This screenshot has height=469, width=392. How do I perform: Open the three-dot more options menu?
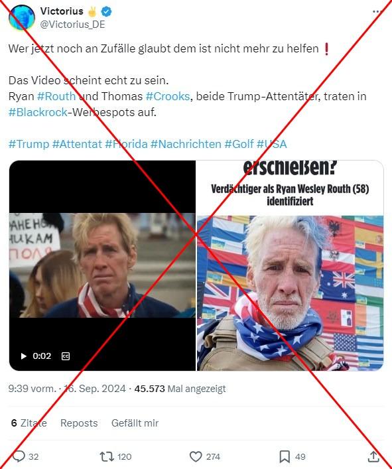pos(377,12)
